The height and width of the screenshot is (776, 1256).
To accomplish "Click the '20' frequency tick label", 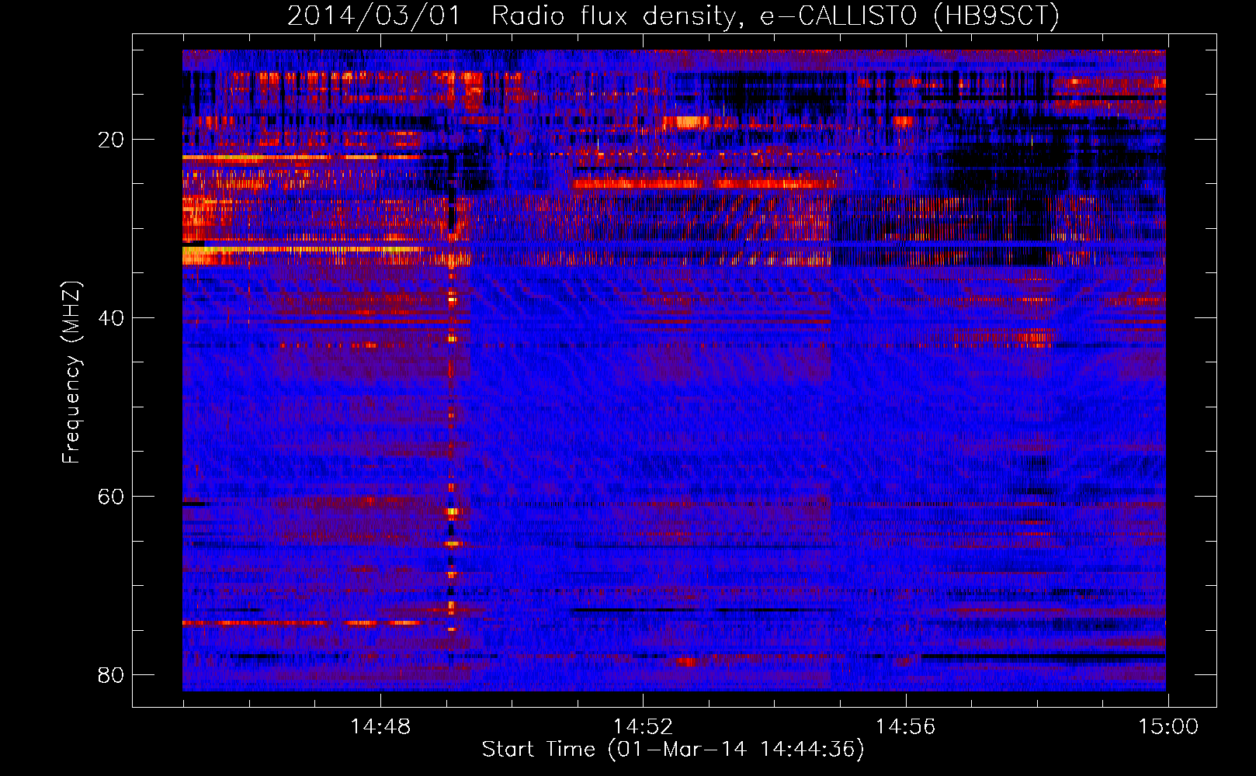I will [111, 140].
